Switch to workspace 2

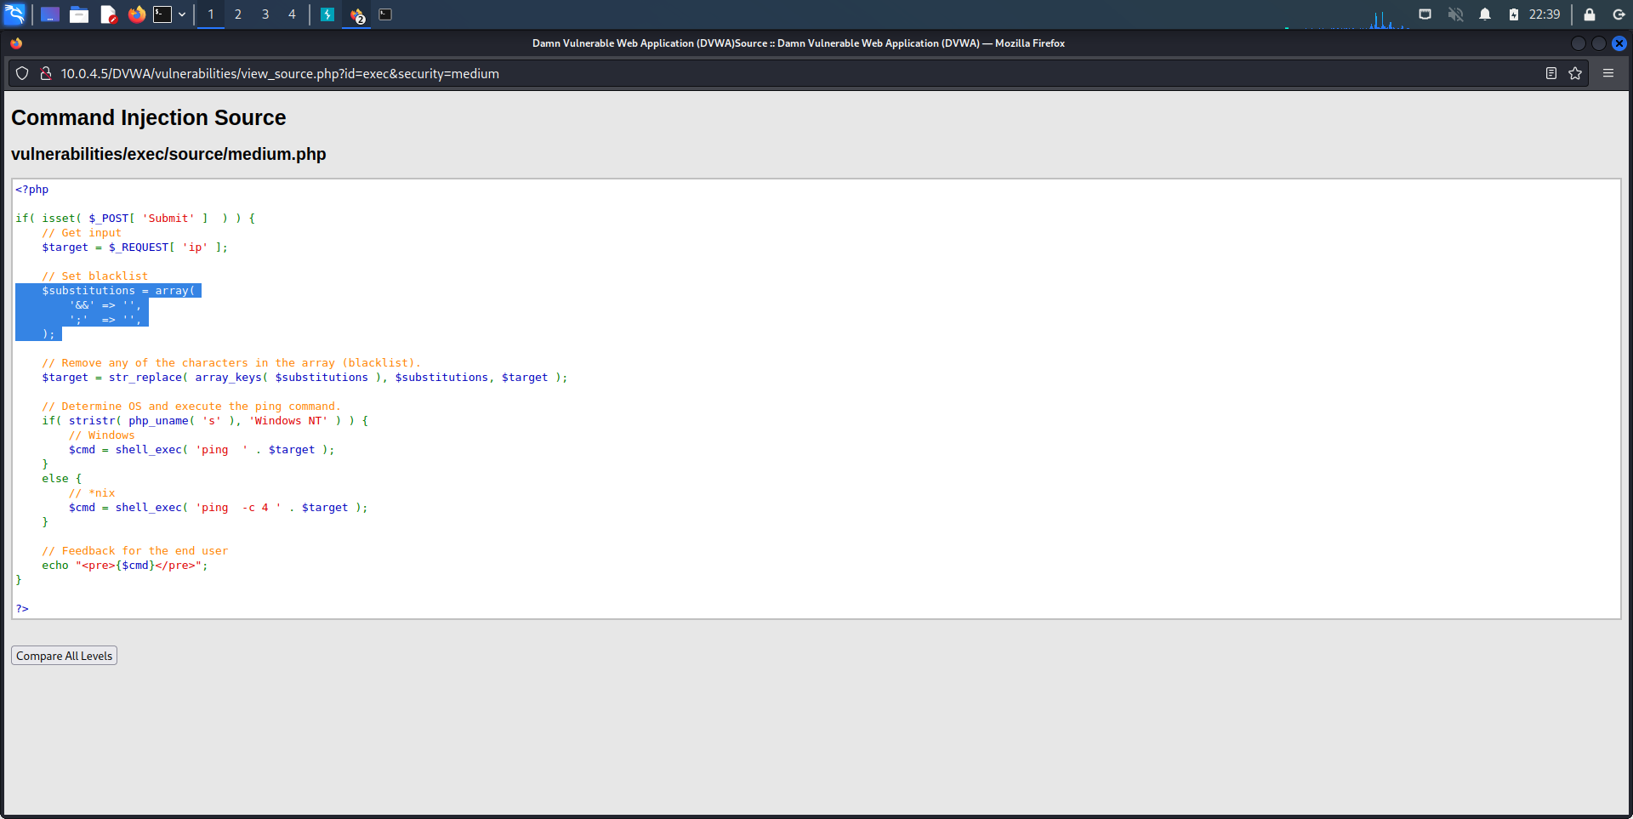[238, 14]
